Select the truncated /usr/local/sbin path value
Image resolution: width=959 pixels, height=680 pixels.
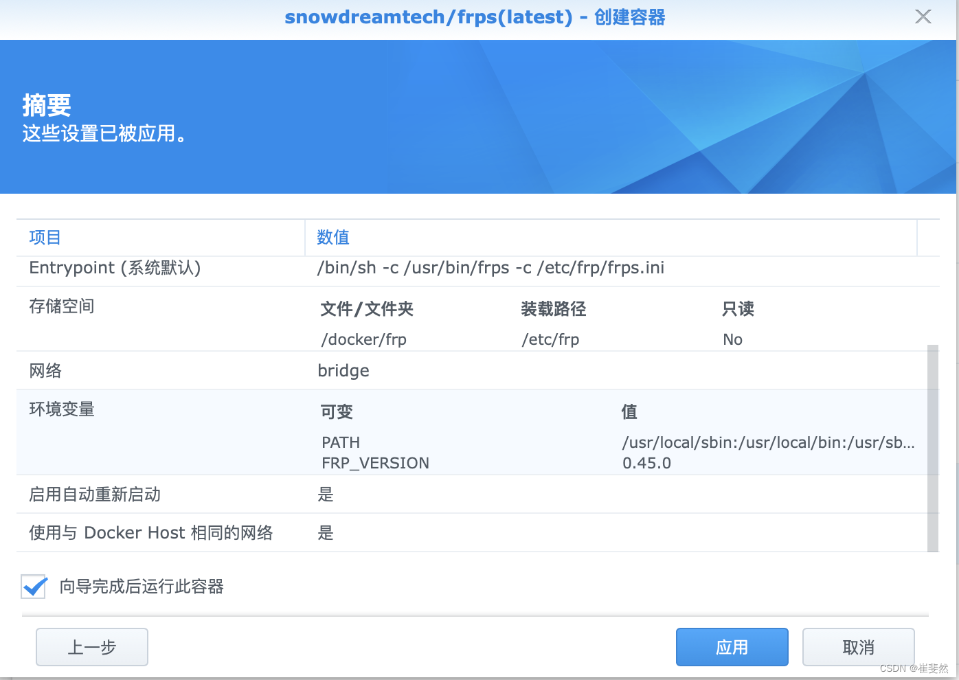click(x=768, y=442)
